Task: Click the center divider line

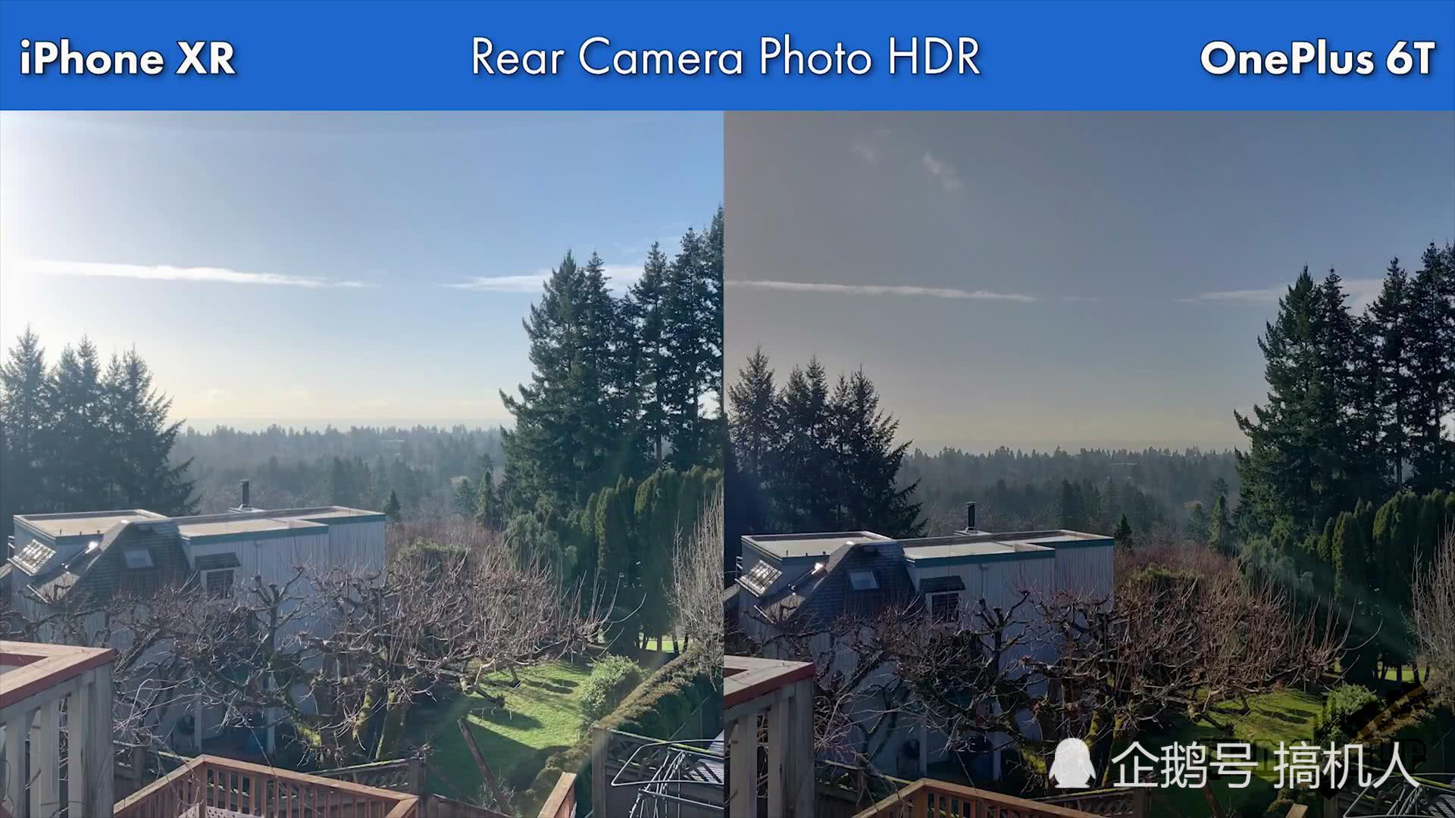Action: click(727, 410)
